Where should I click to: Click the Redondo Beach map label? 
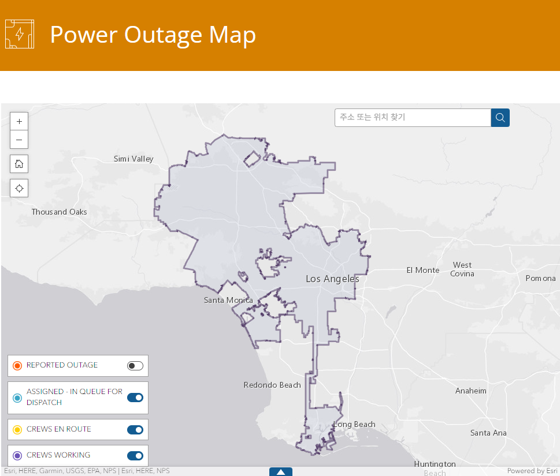pyautogui.click(x=272, y=385)
